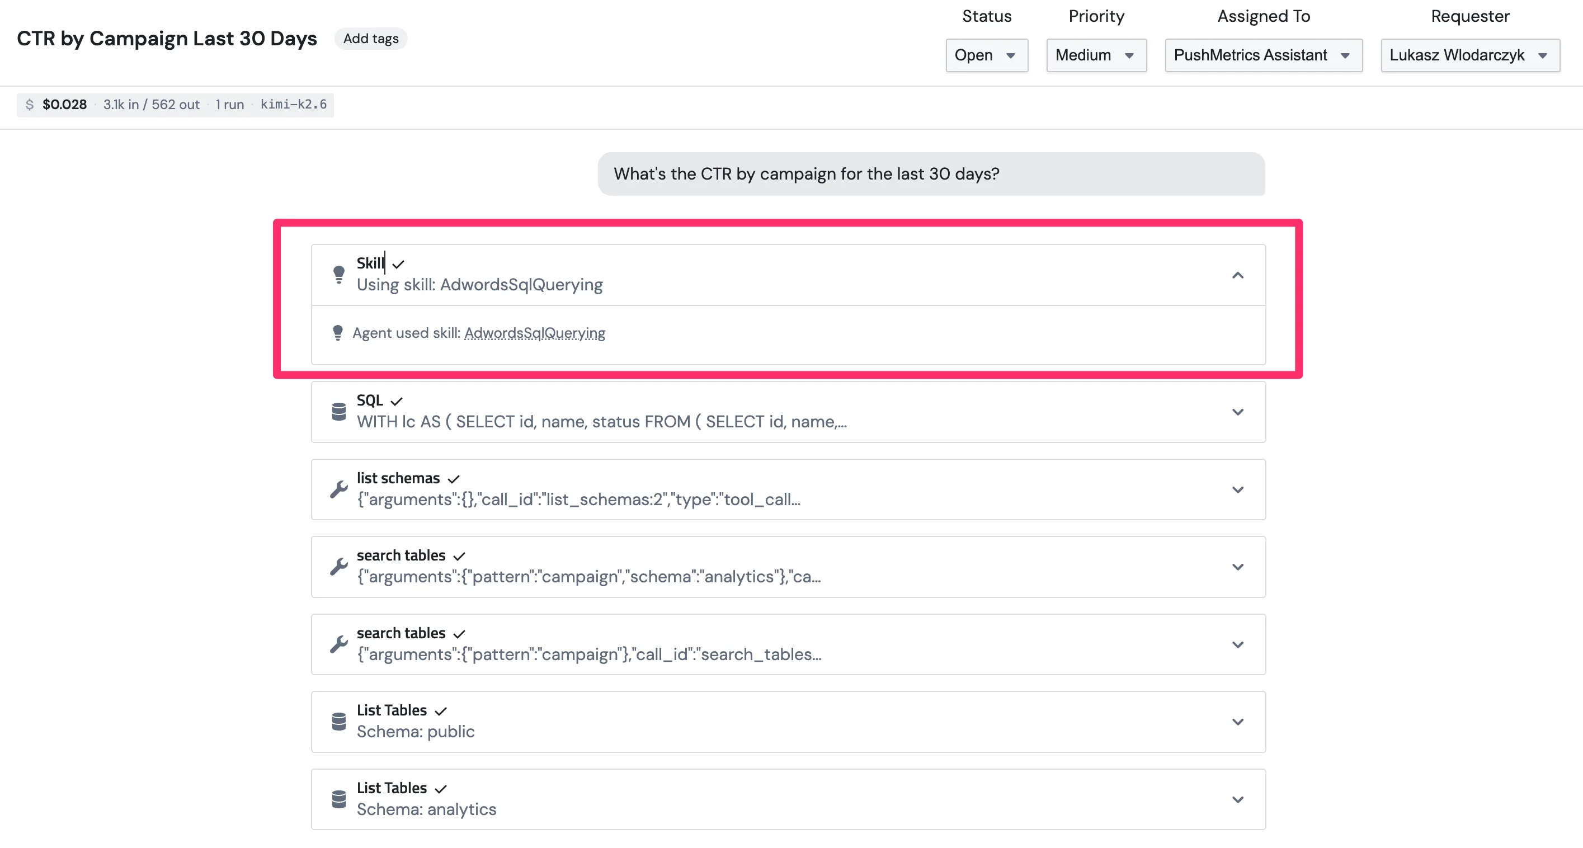Click the wrench icon for list schemas
The image size is (1583, 848).
(x=338, y=489)
